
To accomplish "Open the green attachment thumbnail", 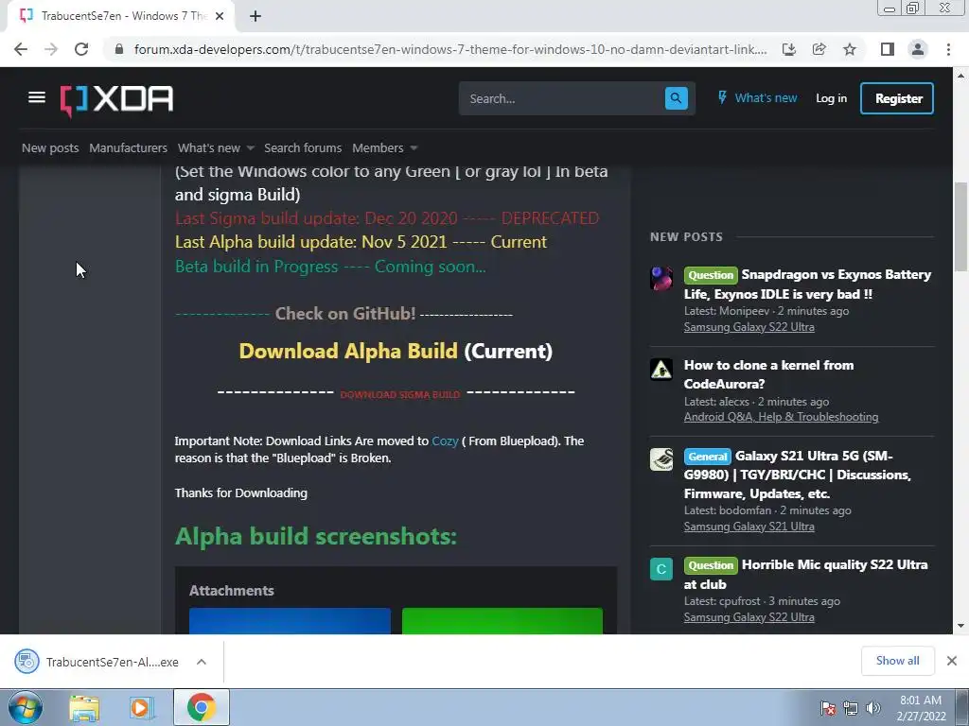I will (502, 620).
